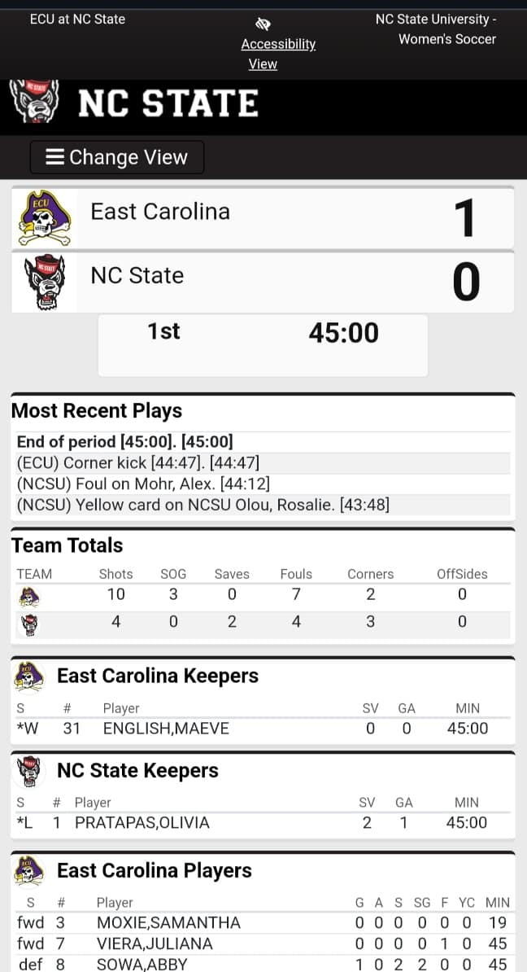Click the ECU corner kick play entry

pos(138,463)
